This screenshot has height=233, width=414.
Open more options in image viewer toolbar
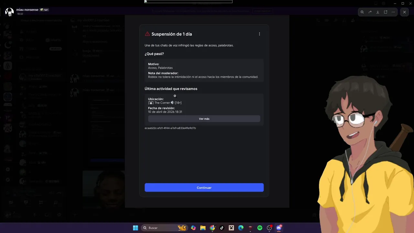[x=393, y=12]
